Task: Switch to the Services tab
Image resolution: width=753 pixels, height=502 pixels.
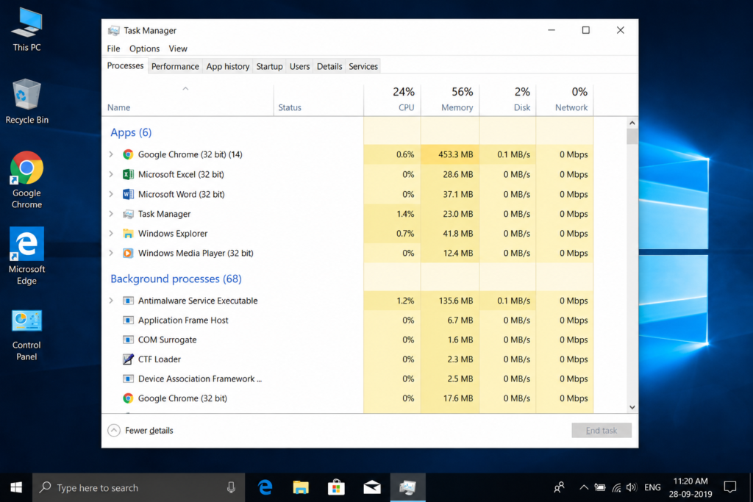Action: click(x=363, y=66)
